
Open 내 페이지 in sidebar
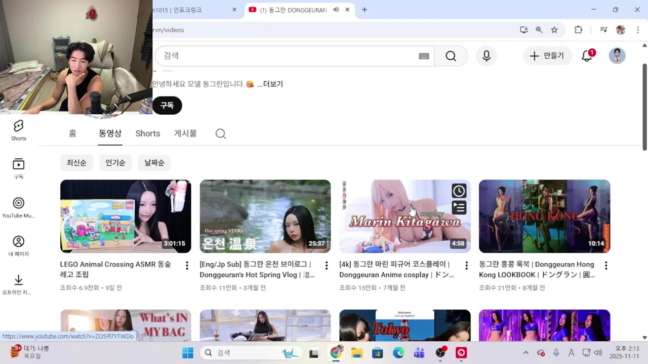coord(19,246)
